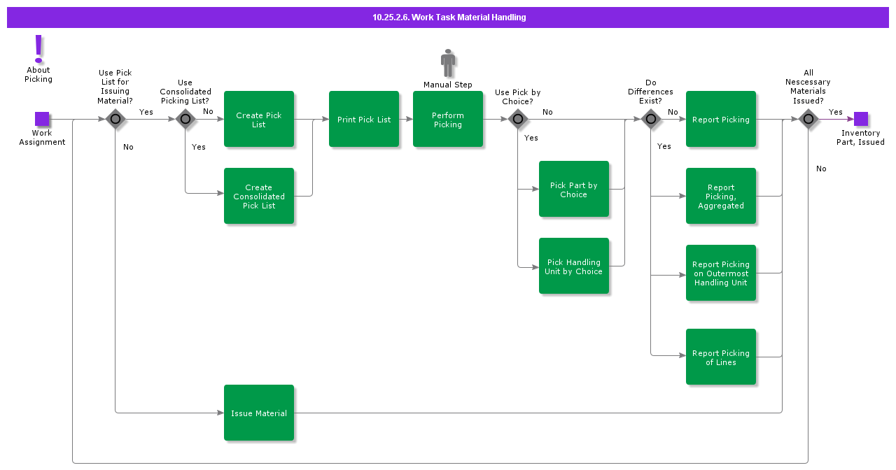The image size is (896, 470).
Task: Select the 'All Necessary Materials Issued?' gateway diamond
Action: click(x=808, y=119)
